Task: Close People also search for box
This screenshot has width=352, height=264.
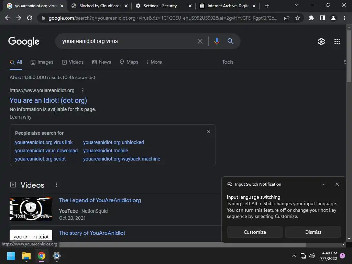Action: [x=209, y=132]
